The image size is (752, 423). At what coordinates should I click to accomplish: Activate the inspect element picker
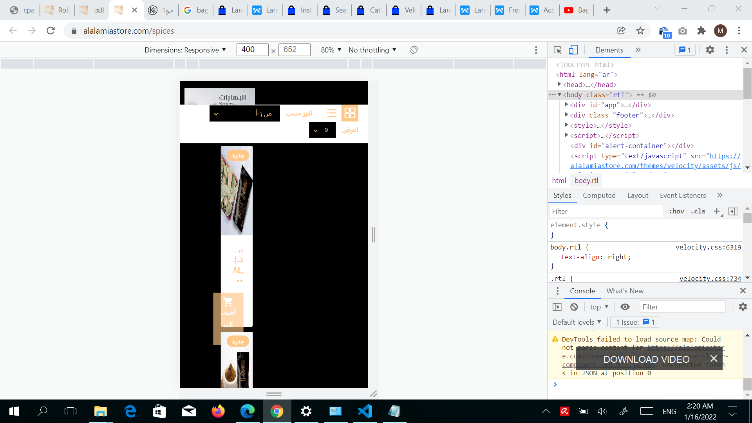pyautogui.click(x=557, y=50)
